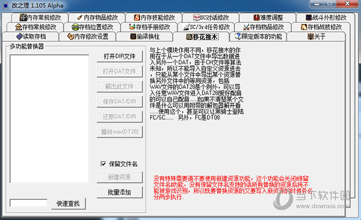Click the 解出此文件 button
This screenshot has height=220, width=361.
120,87
